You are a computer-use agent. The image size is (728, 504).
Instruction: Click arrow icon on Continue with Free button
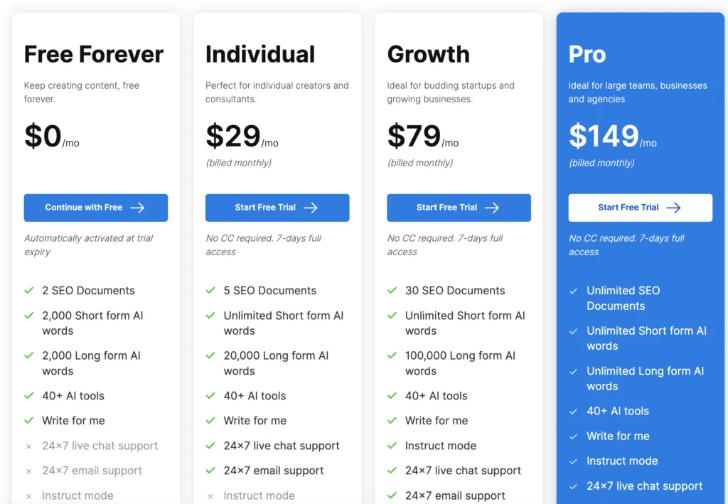[137, 208]
